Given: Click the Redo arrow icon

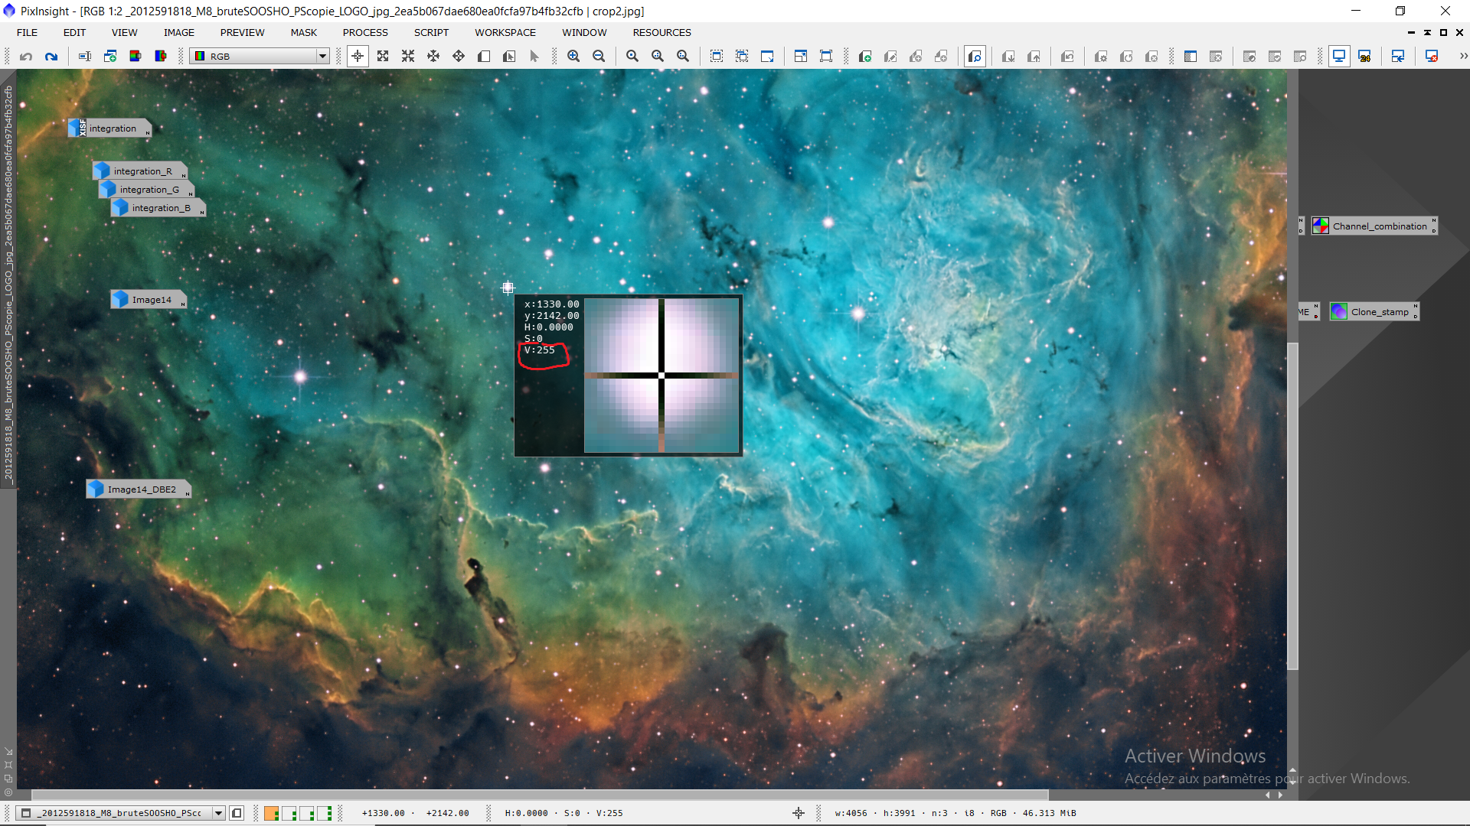Looking at the screenshot, I should point(51,56).
